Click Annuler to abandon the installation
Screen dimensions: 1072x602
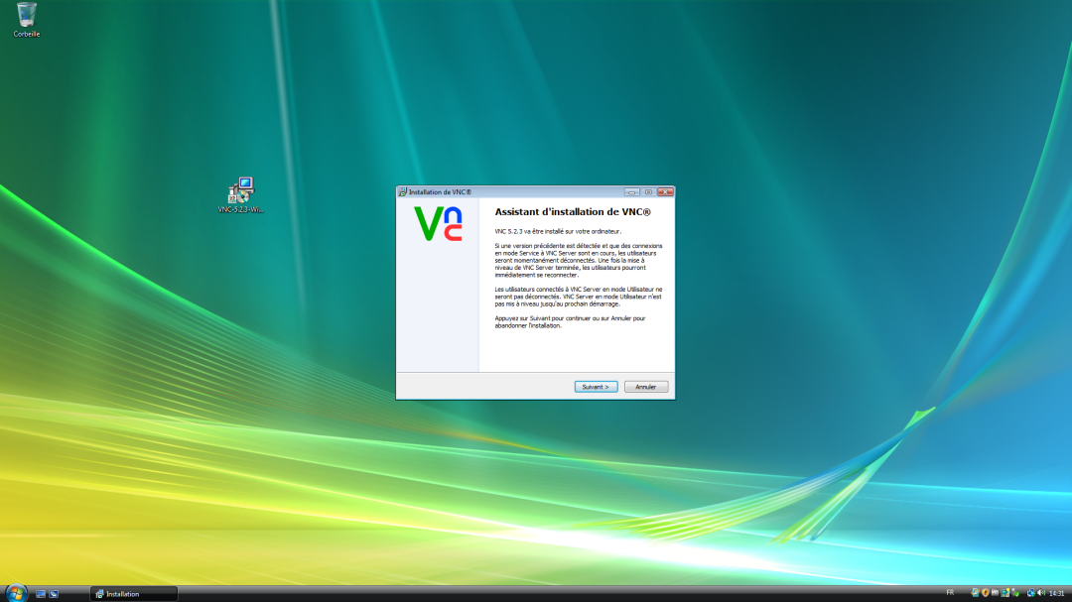[646, 386]
